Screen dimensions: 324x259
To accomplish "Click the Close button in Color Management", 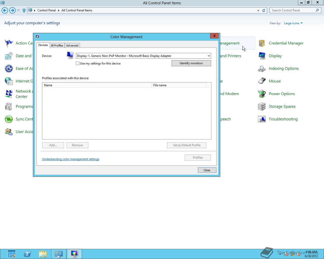I will (x=207, y=170).
